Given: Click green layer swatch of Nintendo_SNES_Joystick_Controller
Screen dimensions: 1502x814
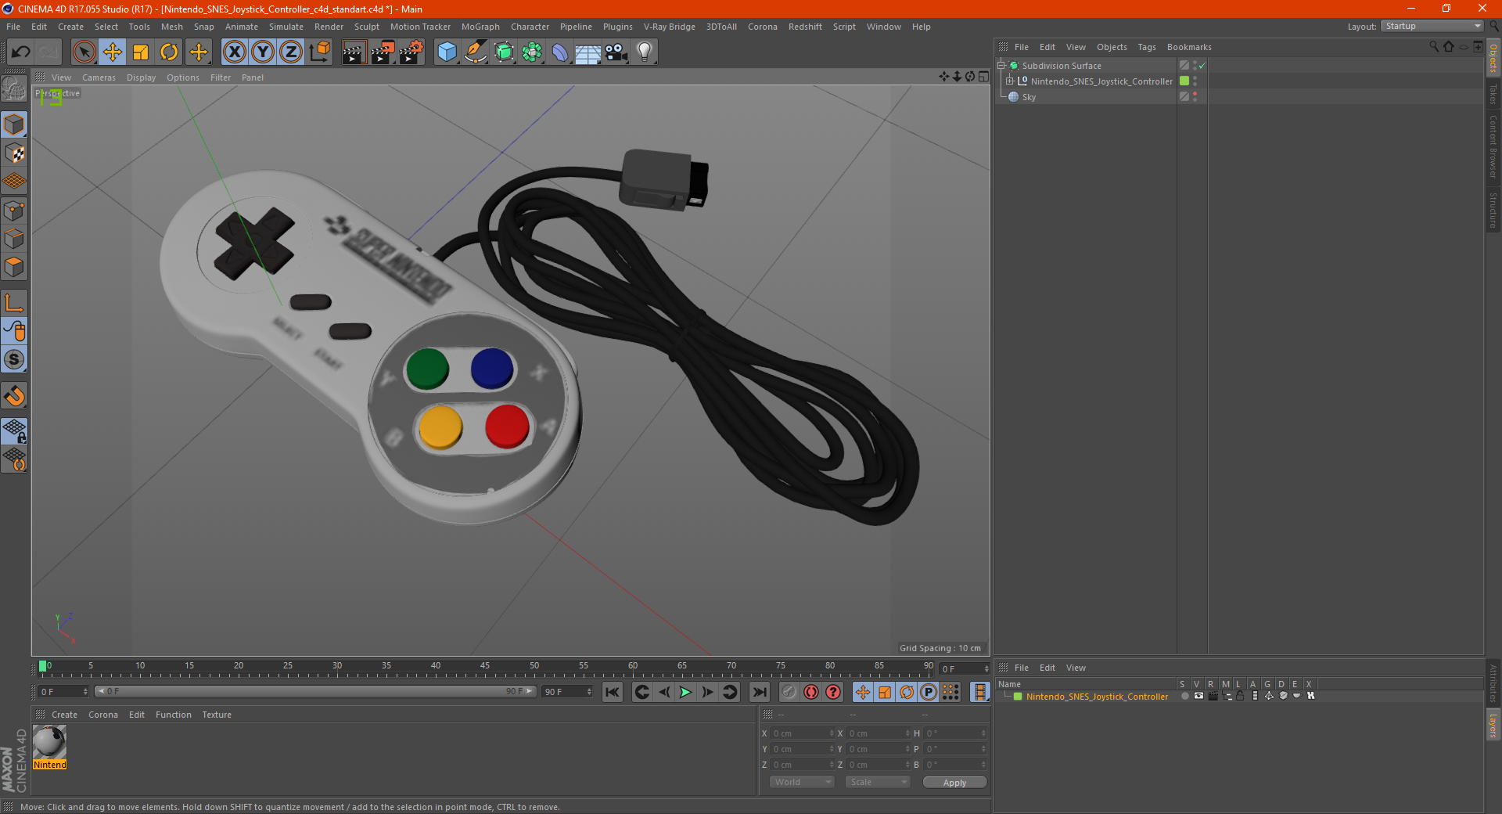Looking at the screenshot, I should (1184, 81).
